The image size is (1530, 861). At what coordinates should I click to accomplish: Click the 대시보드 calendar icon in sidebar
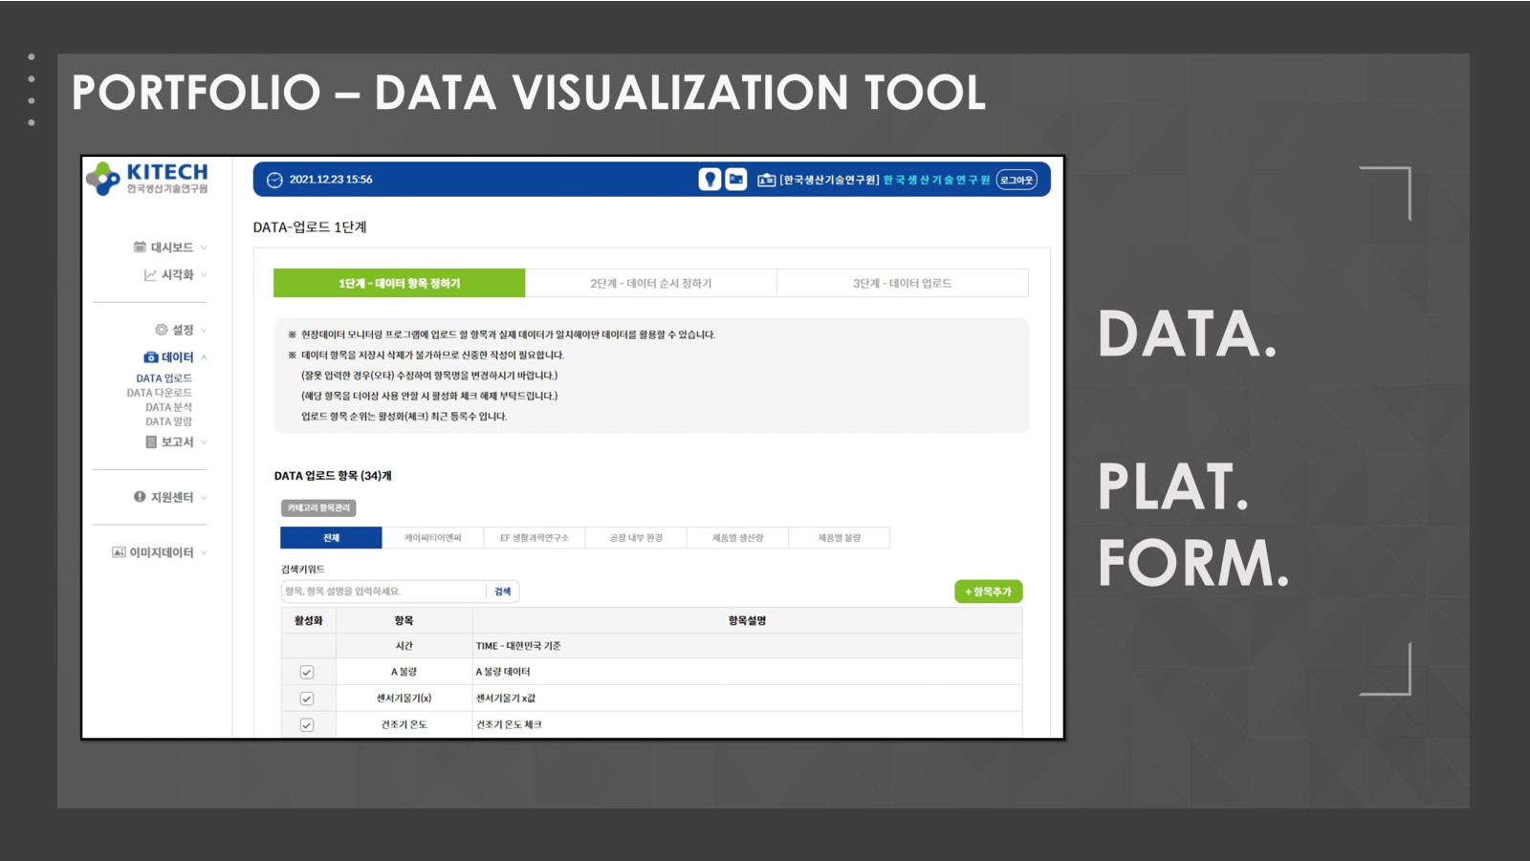tap(140, 248)
